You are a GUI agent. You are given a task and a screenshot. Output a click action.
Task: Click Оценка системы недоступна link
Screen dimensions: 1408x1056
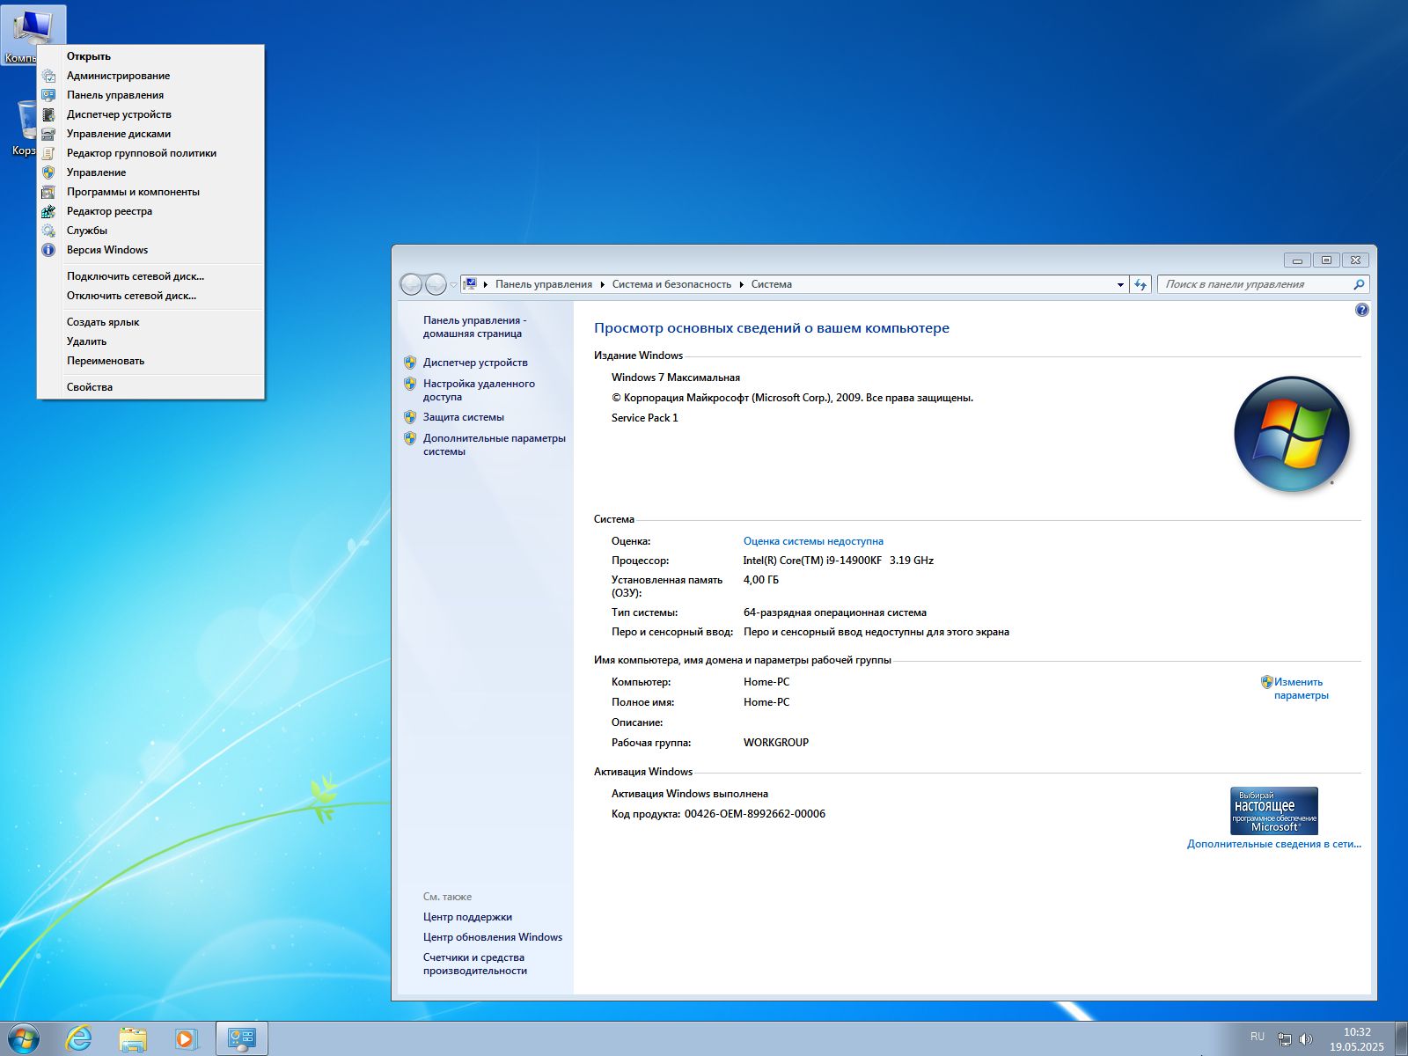[813, 541]
